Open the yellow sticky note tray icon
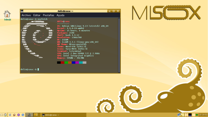The image size is (208, 117). click(183, 115)
